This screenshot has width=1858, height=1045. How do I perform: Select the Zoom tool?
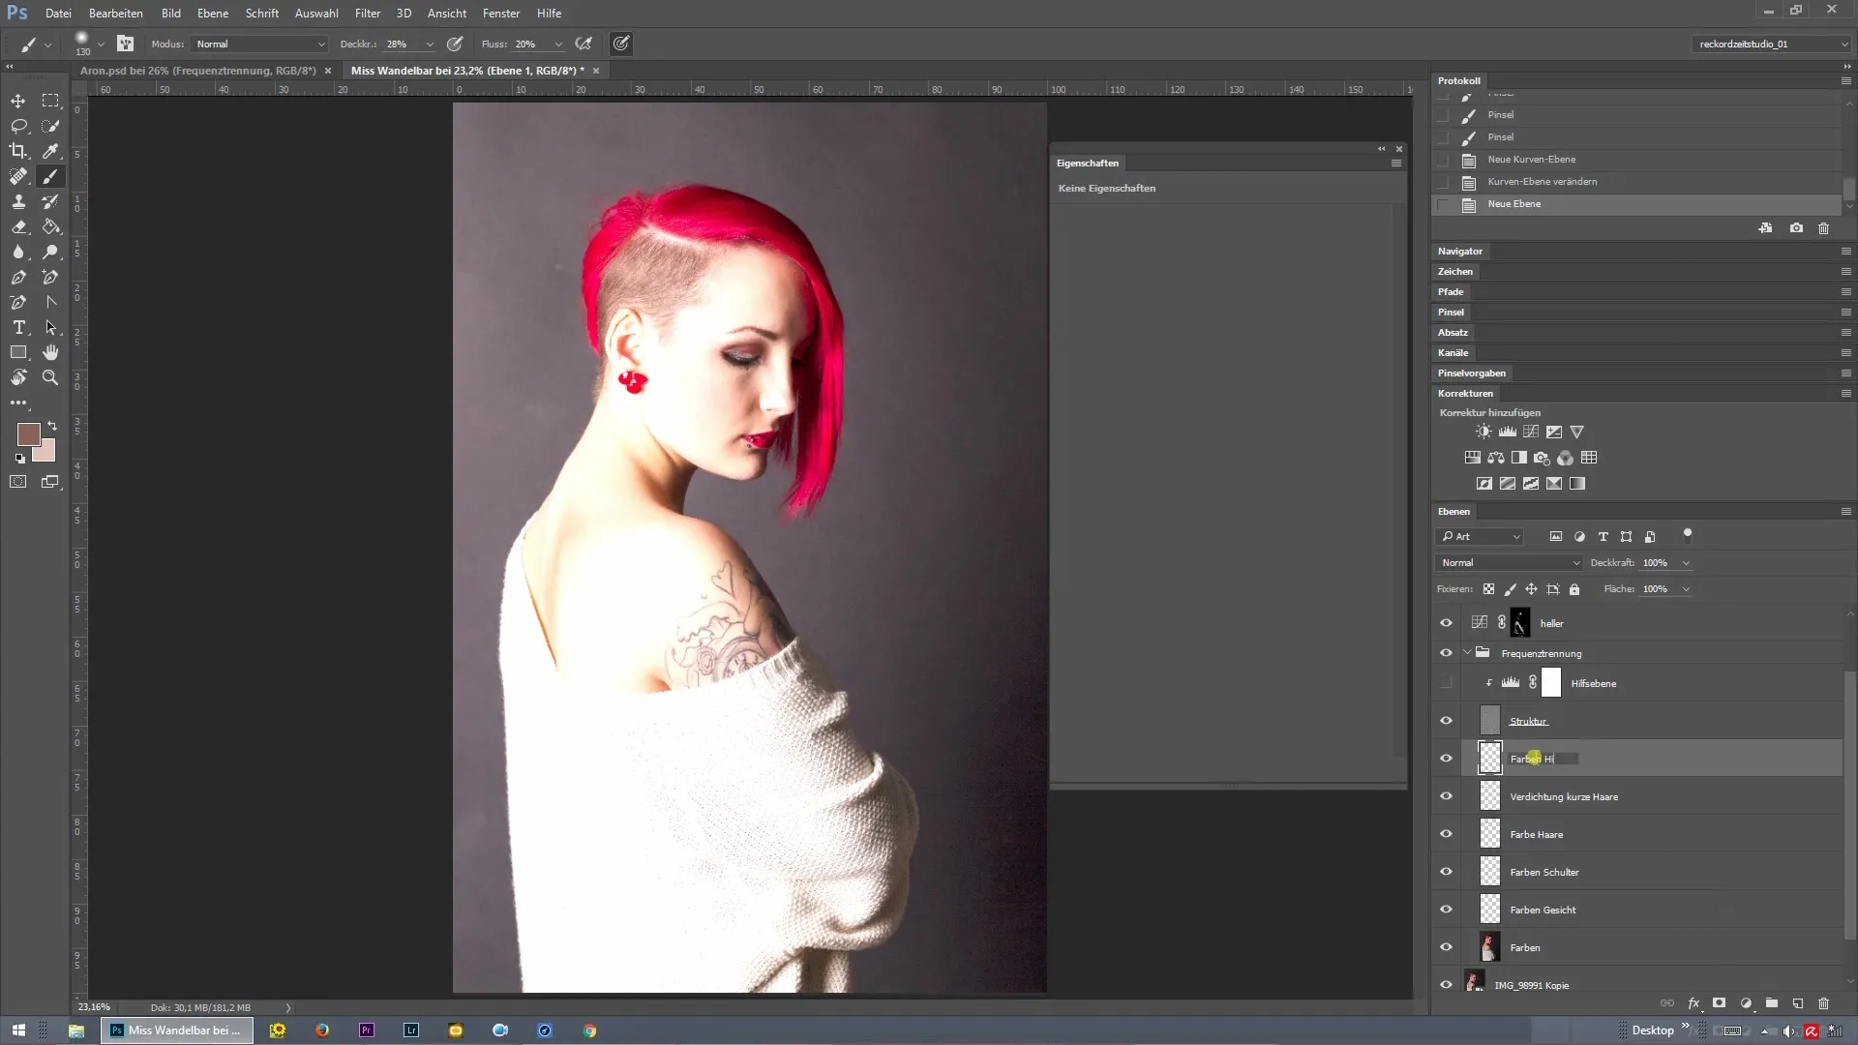(50, 377)
